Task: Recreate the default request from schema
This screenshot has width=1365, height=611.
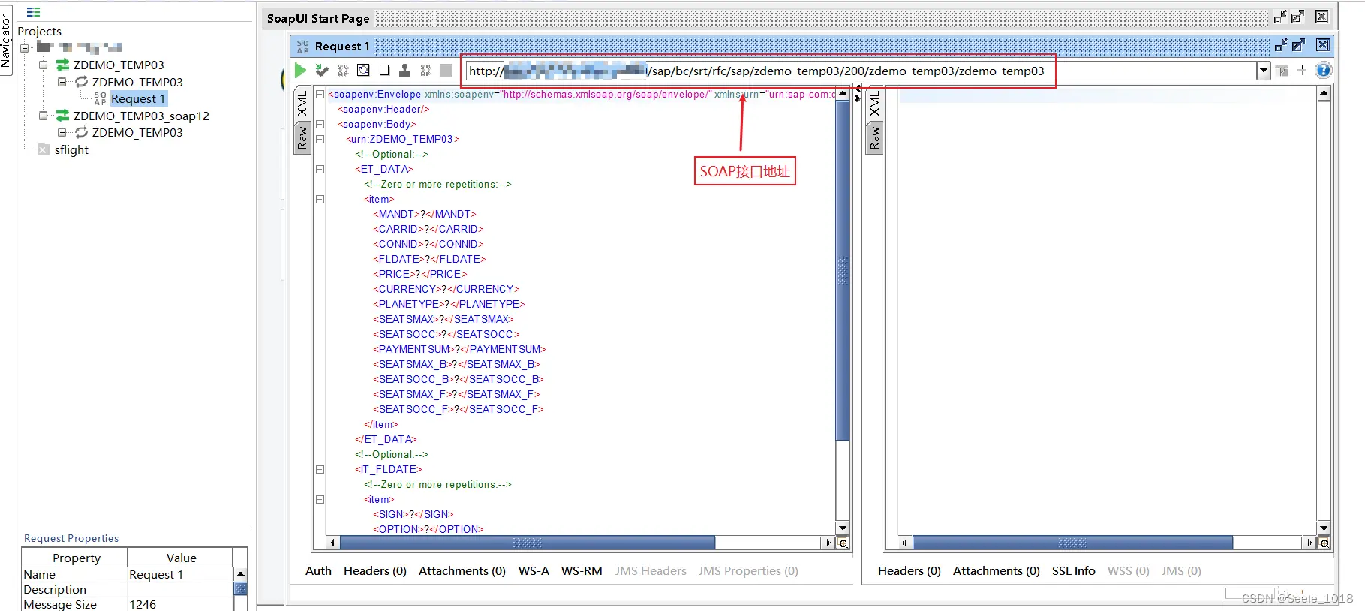Action: [363, 71]
